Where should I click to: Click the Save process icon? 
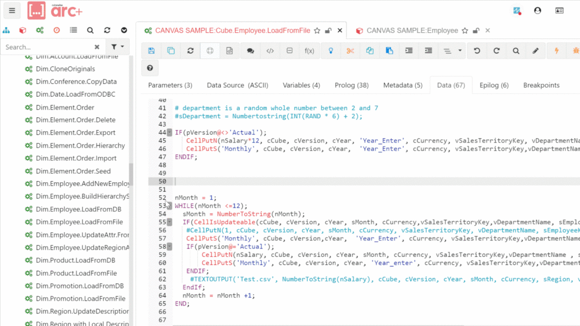click(x=151, y=51)
